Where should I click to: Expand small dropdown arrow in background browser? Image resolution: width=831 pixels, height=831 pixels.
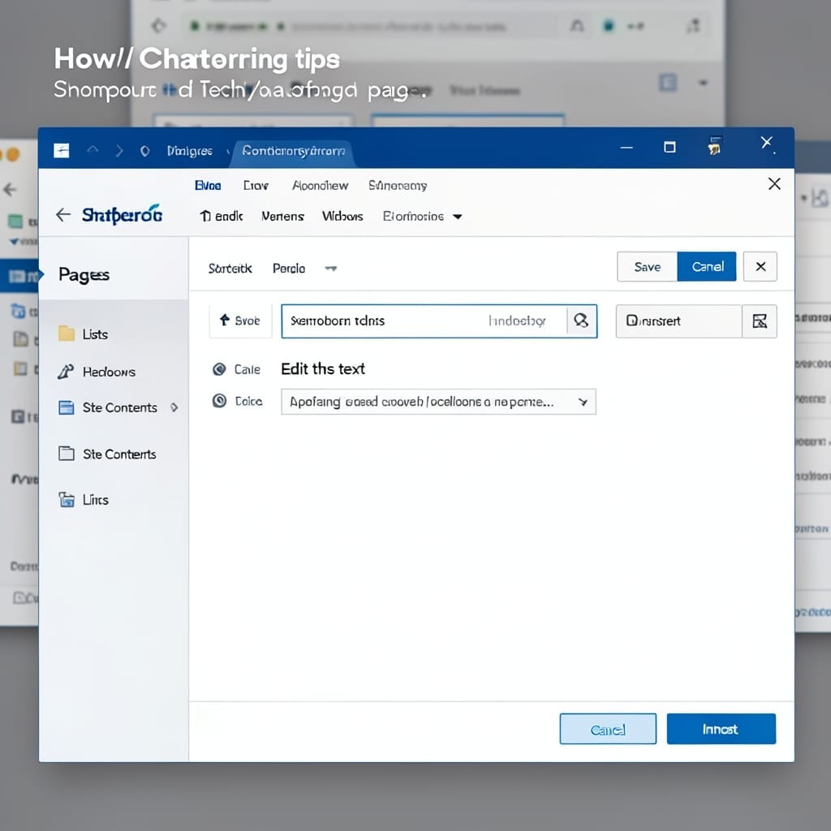[704, 83]
